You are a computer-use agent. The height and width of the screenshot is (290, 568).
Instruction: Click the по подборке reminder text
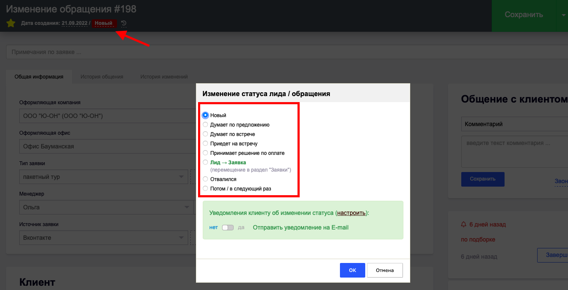tap(478, 240)
